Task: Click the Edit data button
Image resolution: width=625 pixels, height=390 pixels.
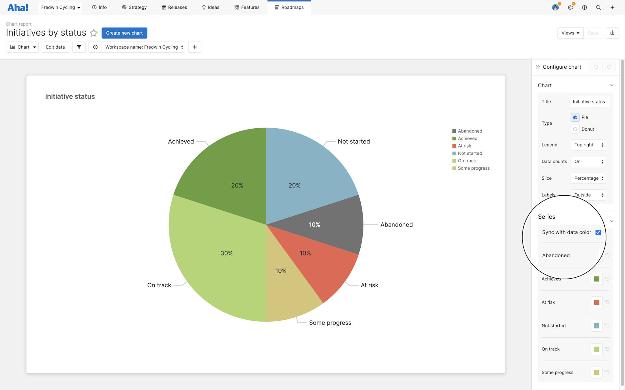Action: [55, 47]
